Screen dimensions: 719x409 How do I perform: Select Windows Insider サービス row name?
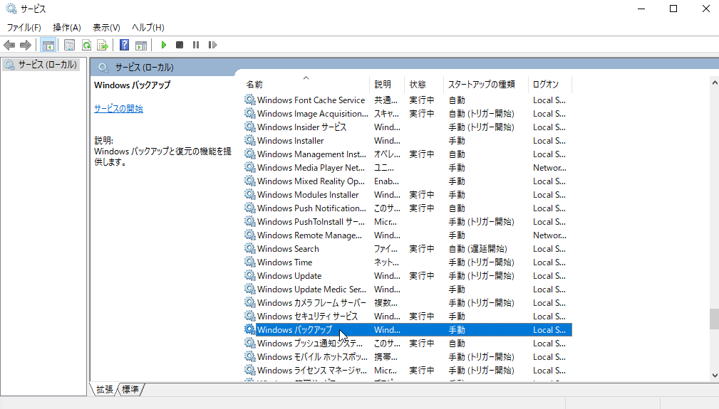pos(301,127)
